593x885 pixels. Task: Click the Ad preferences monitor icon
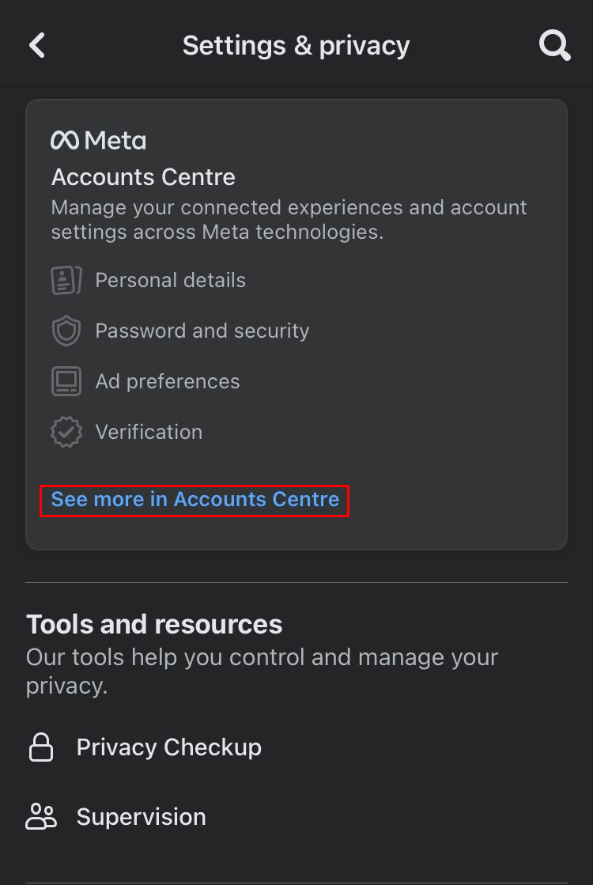pyautogui.click(x=66, y=381)
